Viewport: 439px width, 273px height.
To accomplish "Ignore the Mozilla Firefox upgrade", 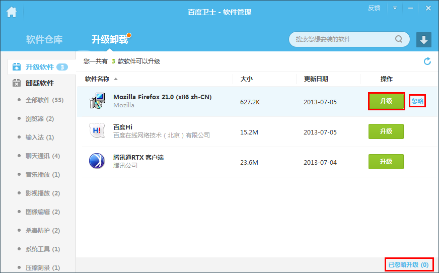I will 417,101.
